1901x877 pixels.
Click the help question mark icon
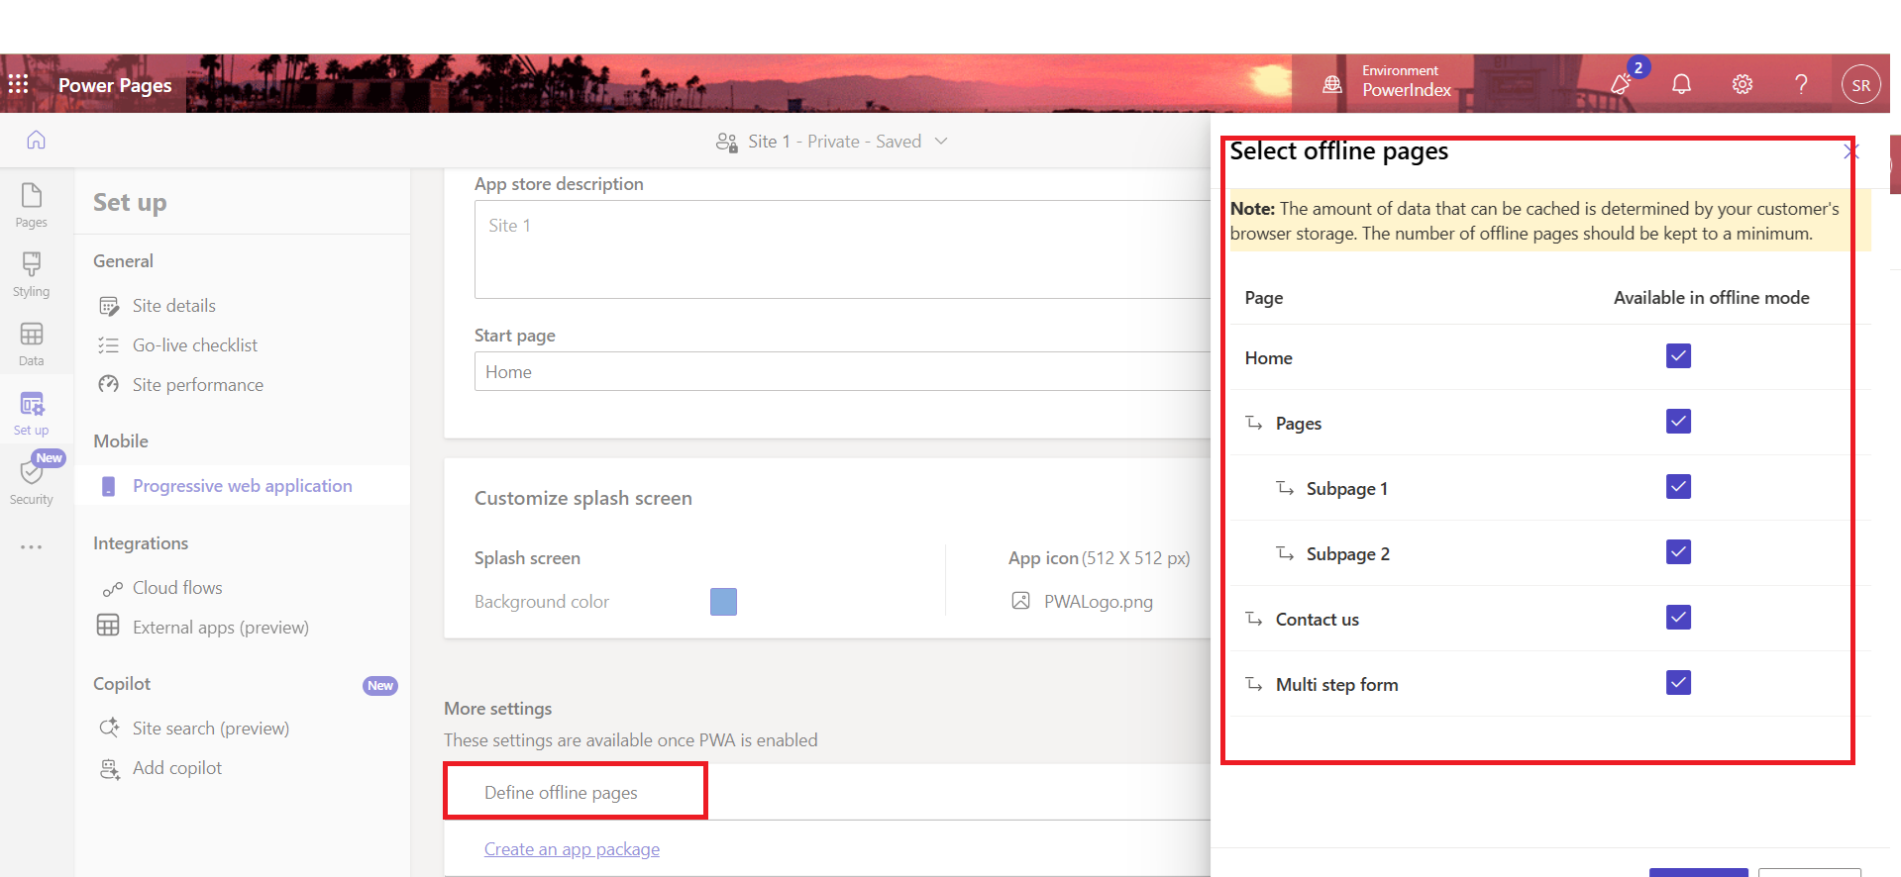coord(1801,84)
